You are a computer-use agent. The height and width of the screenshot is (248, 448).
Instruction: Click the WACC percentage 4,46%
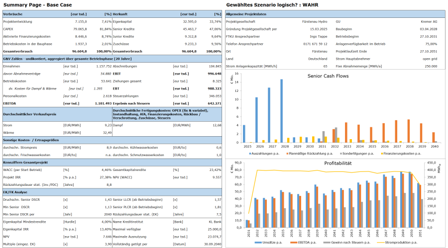click(x=106, y=169)
